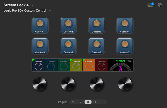Click the Custom3 knob key
Screen dimensions: 167x108
point(97,25)
